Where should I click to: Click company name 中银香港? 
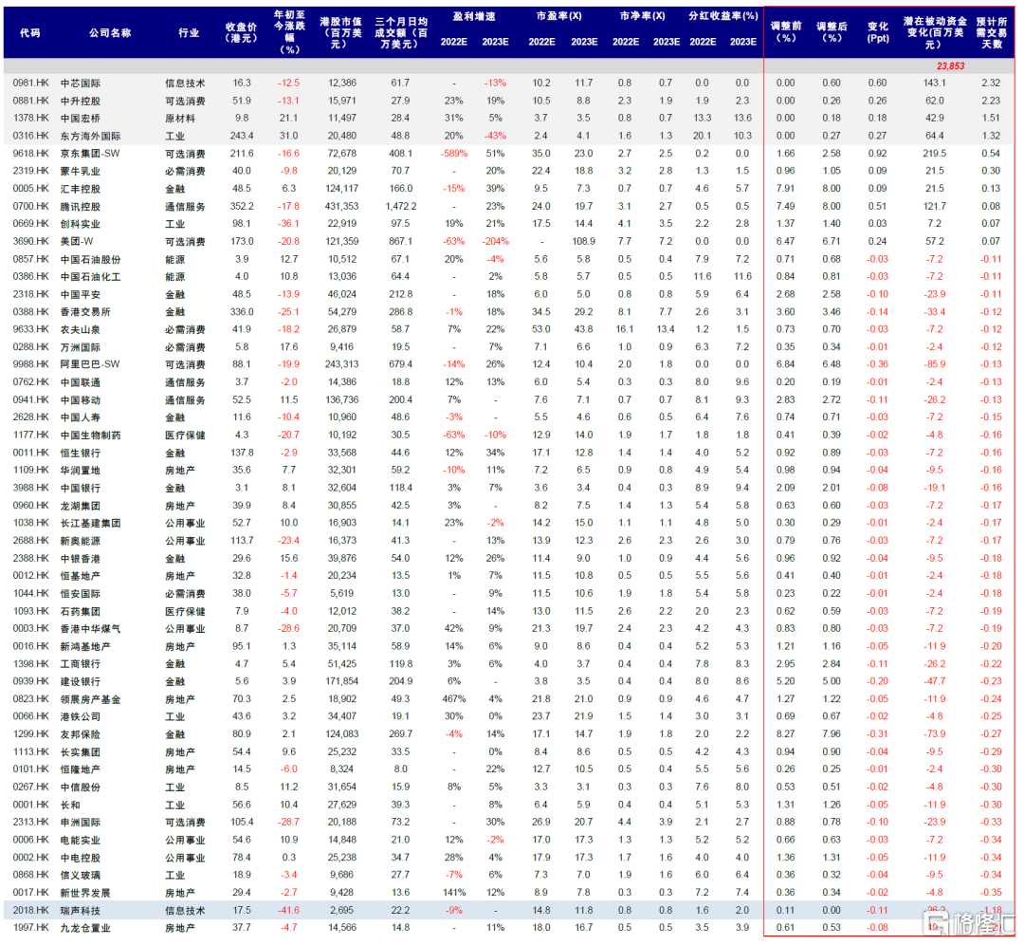(x=81, y=559)
